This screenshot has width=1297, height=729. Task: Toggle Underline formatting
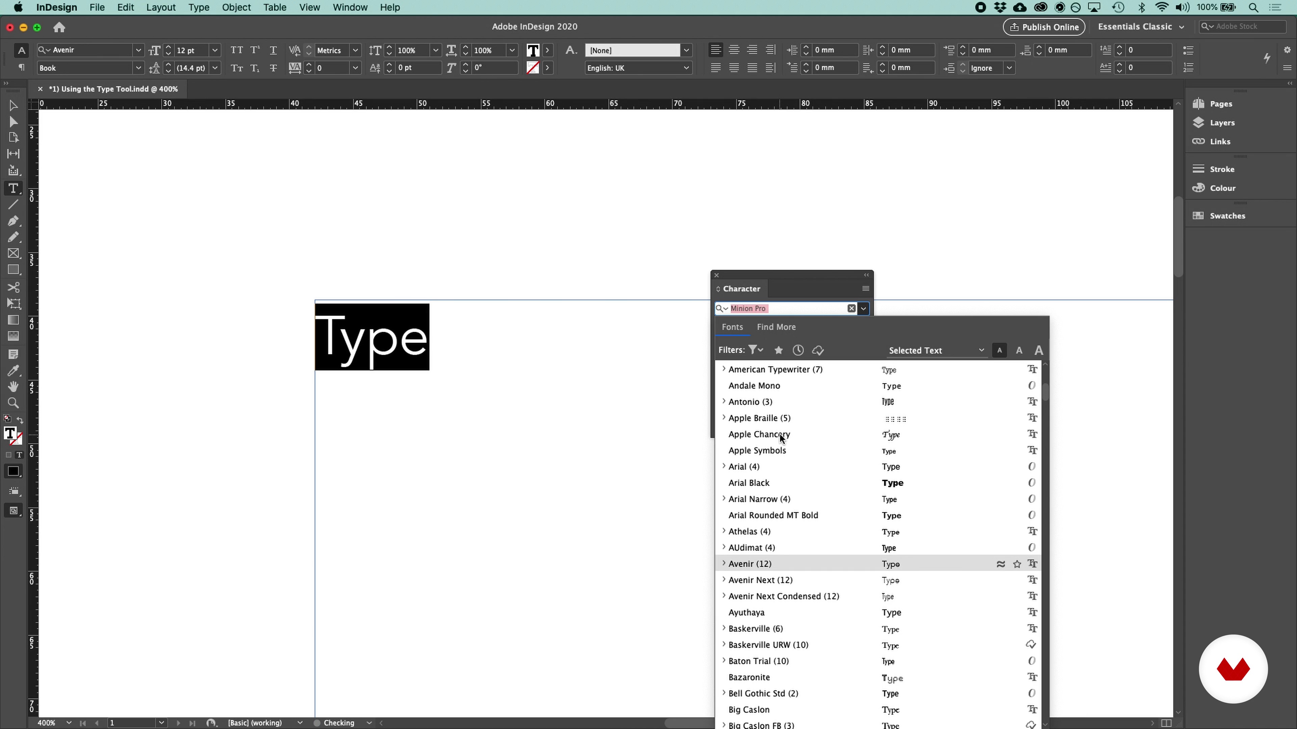click(x=273, y=50)
